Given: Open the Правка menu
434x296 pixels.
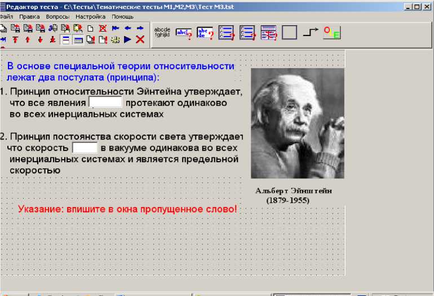Looking at the screenshot, I should coord(29,16).
